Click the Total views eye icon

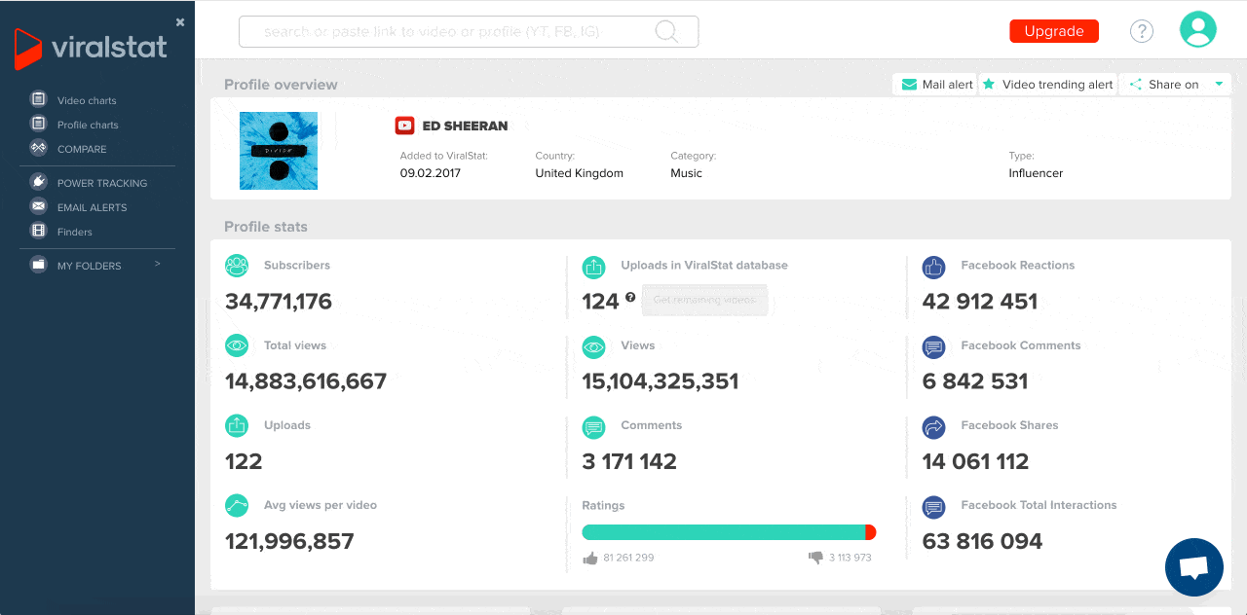tap(237, 345)
